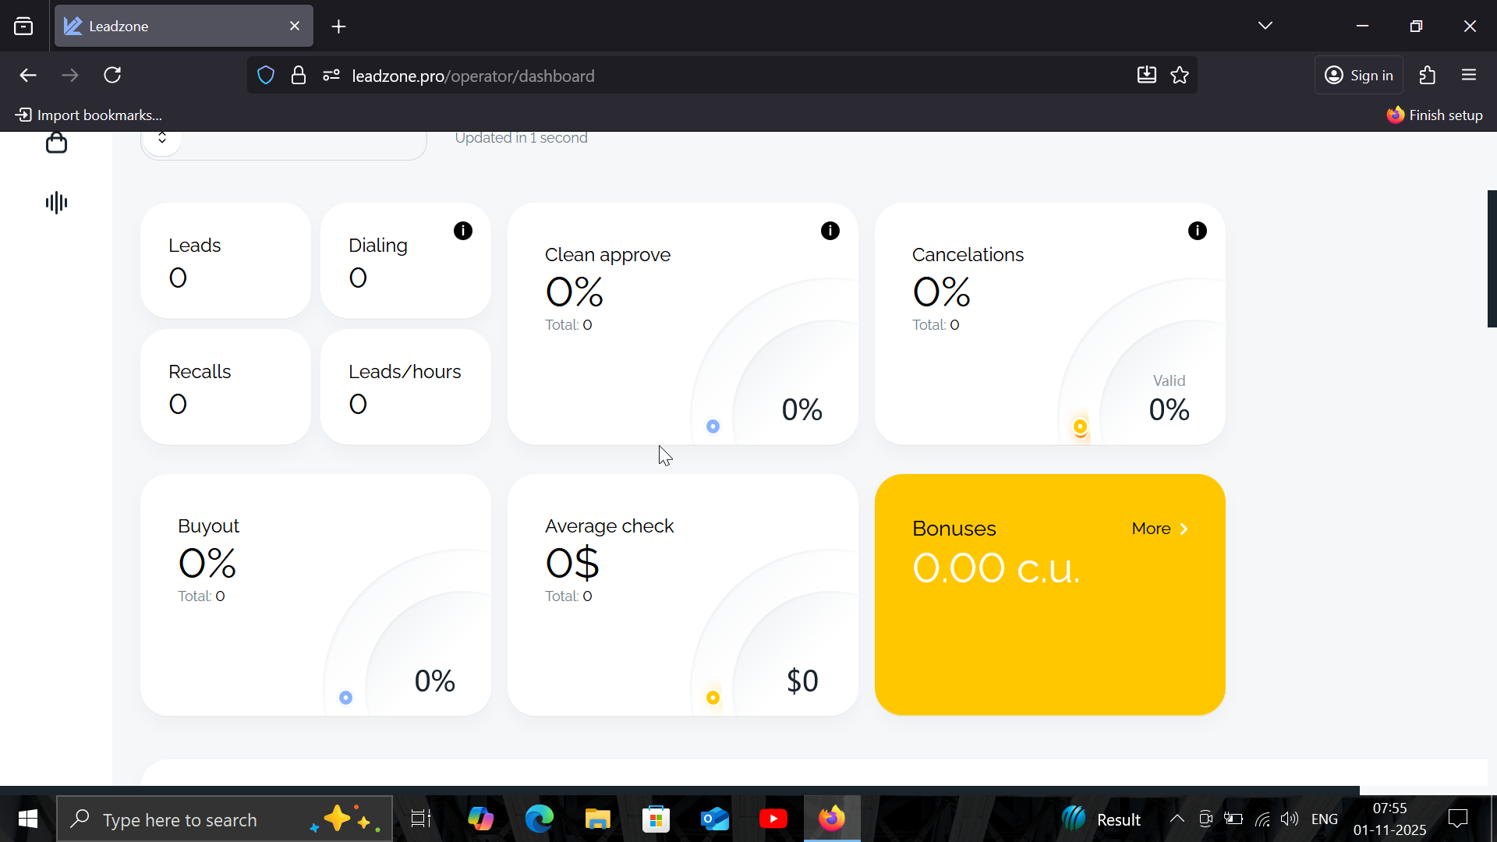Click the Dialing info icon
The image size is (1497, 842).
462,231
